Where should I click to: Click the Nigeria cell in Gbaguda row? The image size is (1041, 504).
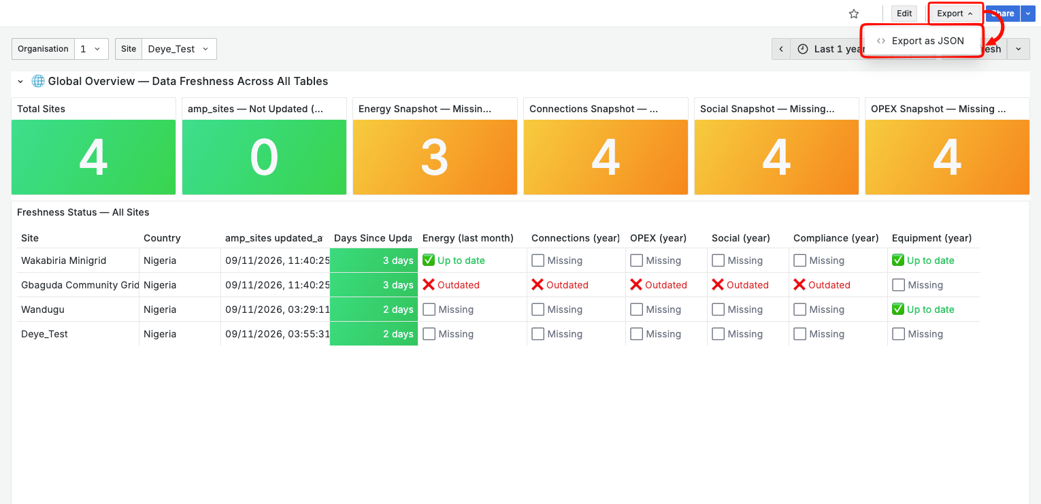[180, 285]
